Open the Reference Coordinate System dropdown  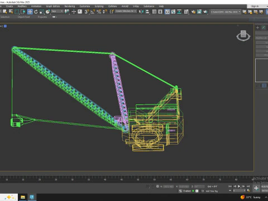(x=58, y=11)
